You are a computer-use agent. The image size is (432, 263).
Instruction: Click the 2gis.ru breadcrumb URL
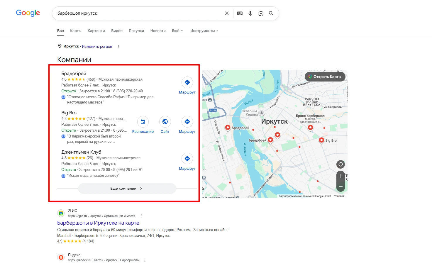tap(101, 216)
